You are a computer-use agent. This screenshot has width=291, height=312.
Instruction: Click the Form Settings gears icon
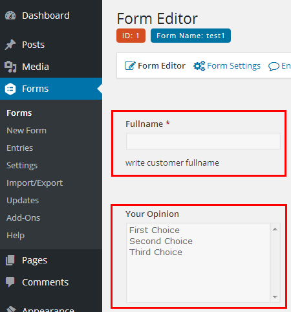coord(199,66)
